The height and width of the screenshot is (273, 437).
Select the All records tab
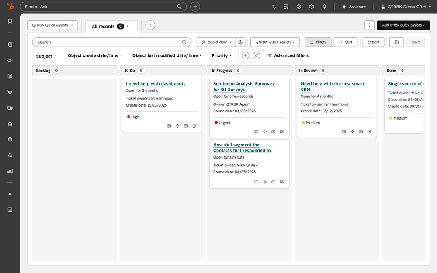pyautogui.click(x=103, y=27)
